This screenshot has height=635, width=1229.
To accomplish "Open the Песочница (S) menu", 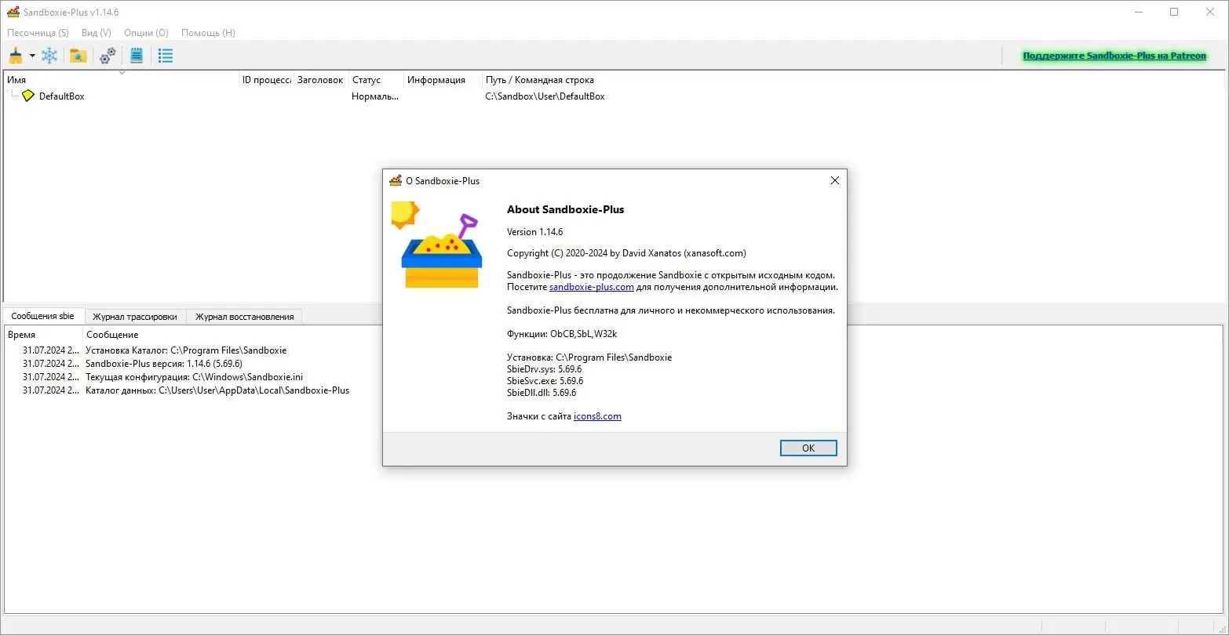I will pyautogui.click(x=38, y=33).
